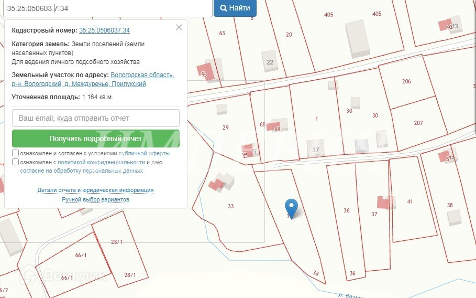Click the email input field
This screenshot has width=476, height=298.
tap(96, 118)
